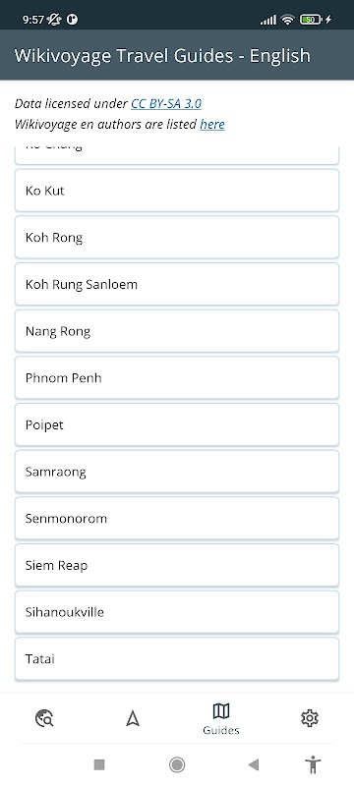Screen dimensions: 354x786
Task: Open the Ko Kut guide
Action: click(x=177, y=191)
